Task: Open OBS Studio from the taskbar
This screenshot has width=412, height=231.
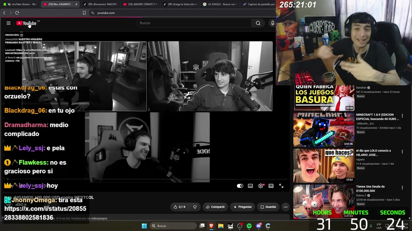Action: coord(239,226)
